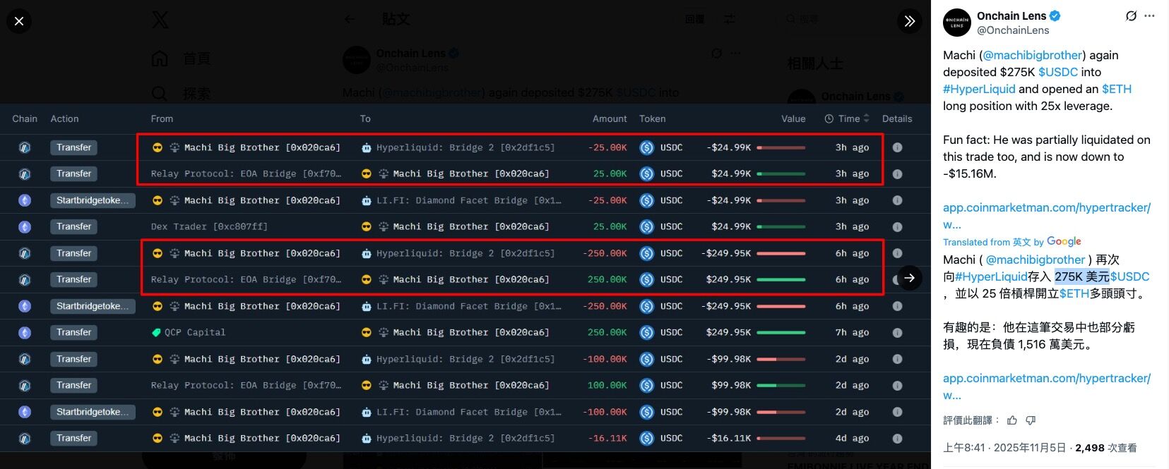The height and width of the screenshot is (469, 1169).
Task: Click $ETH cashtag in English text
Action: pyautogui.click(x=1116, y=89)
